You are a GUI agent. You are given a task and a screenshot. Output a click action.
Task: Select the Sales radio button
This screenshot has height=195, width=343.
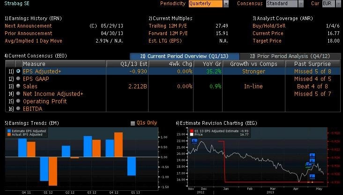18,86
